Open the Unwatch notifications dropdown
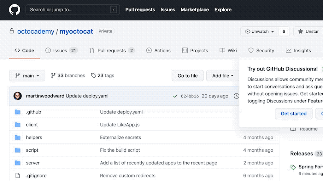Viewport: 323px width, 181px height. click(259, 31)
